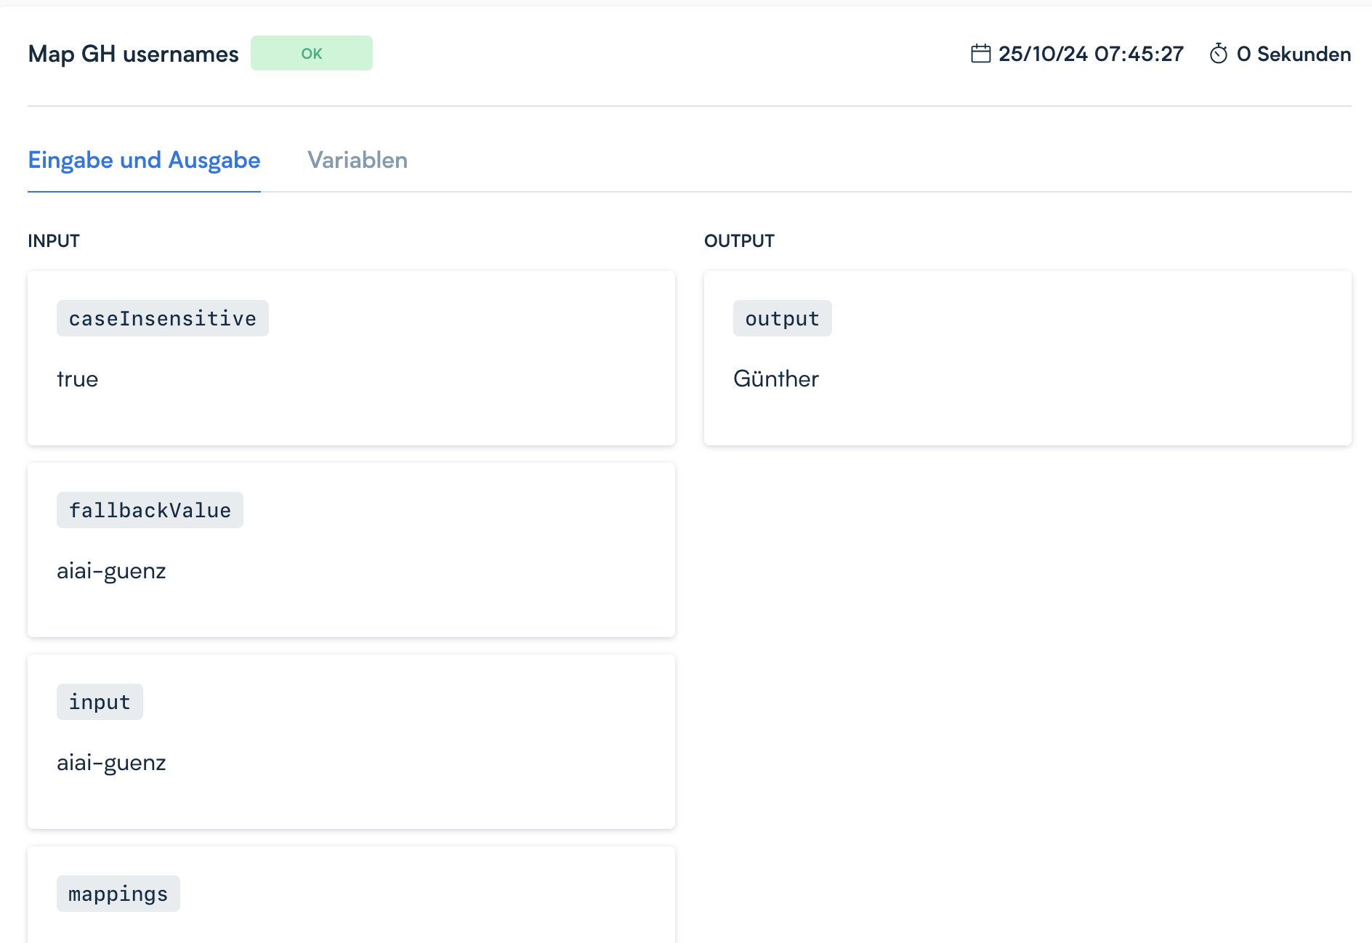Click the 25/10/24 07:45:27 timestamp

pyautogui.click(x=1090, y=54)
